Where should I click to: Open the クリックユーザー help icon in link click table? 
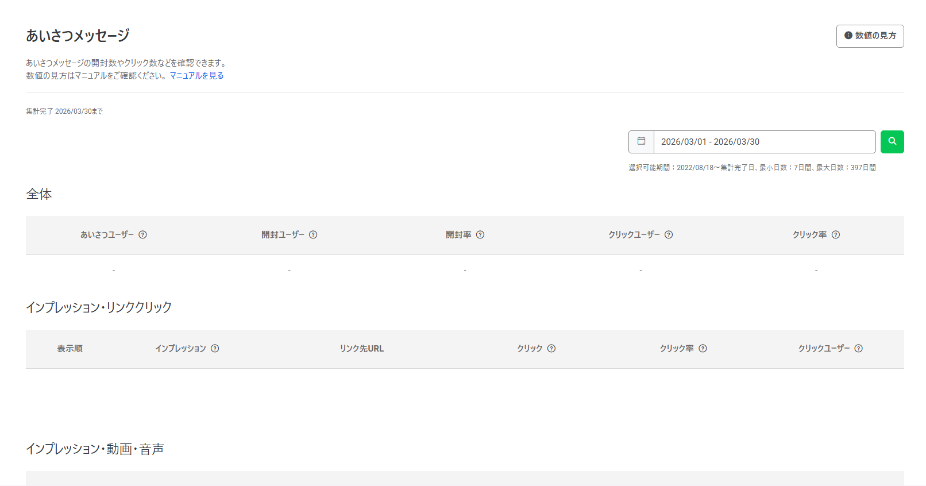(x=859, y=348)
